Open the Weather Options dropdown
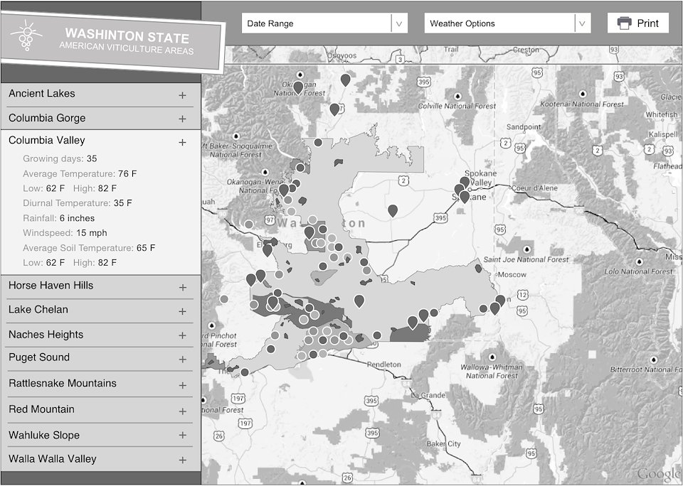Image resolution: width=683 pixels, height=486 pixels. point(507,23)
